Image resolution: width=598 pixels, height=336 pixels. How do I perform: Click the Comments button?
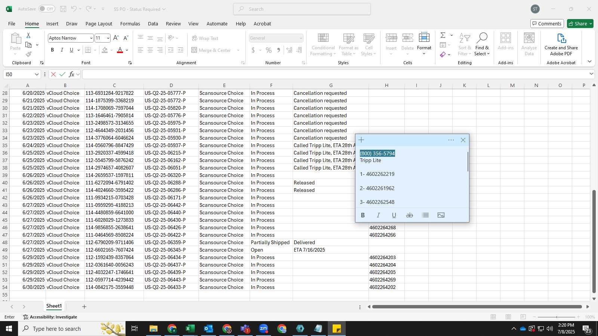(547, 24)
